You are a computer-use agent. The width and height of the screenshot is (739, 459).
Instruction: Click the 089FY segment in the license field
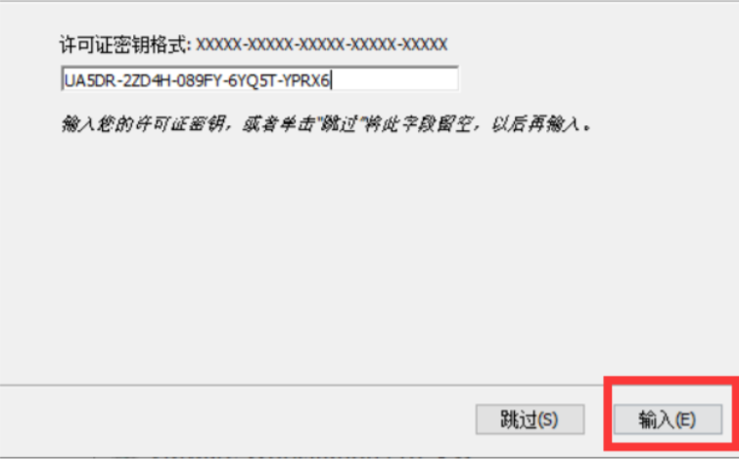[199, 80]
